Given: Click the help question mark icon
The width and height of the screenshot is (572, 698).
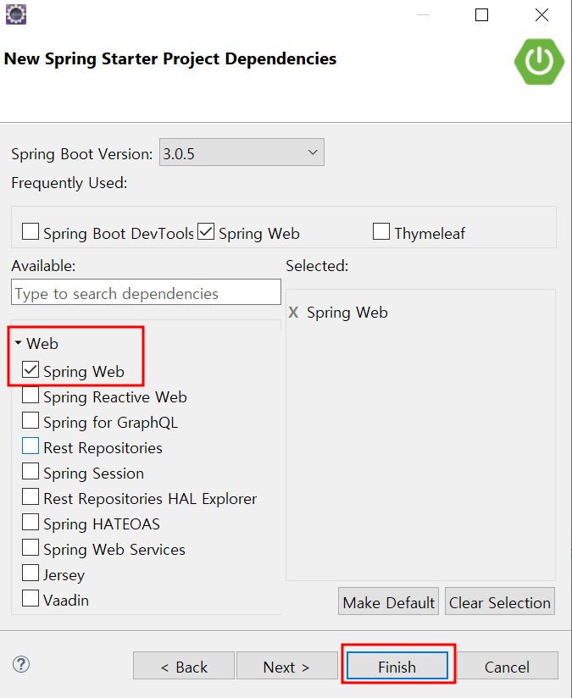Looking at the screenshot, I should click(21, 664).
